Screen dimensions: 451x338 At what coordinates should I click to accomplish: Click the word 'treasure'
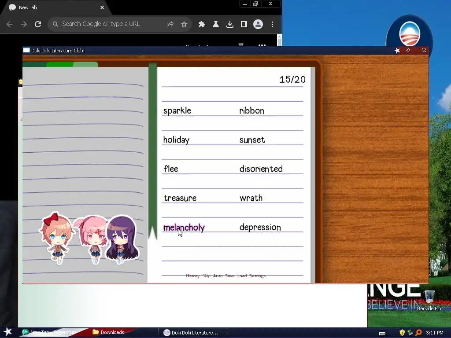click(x=180, y=198)
